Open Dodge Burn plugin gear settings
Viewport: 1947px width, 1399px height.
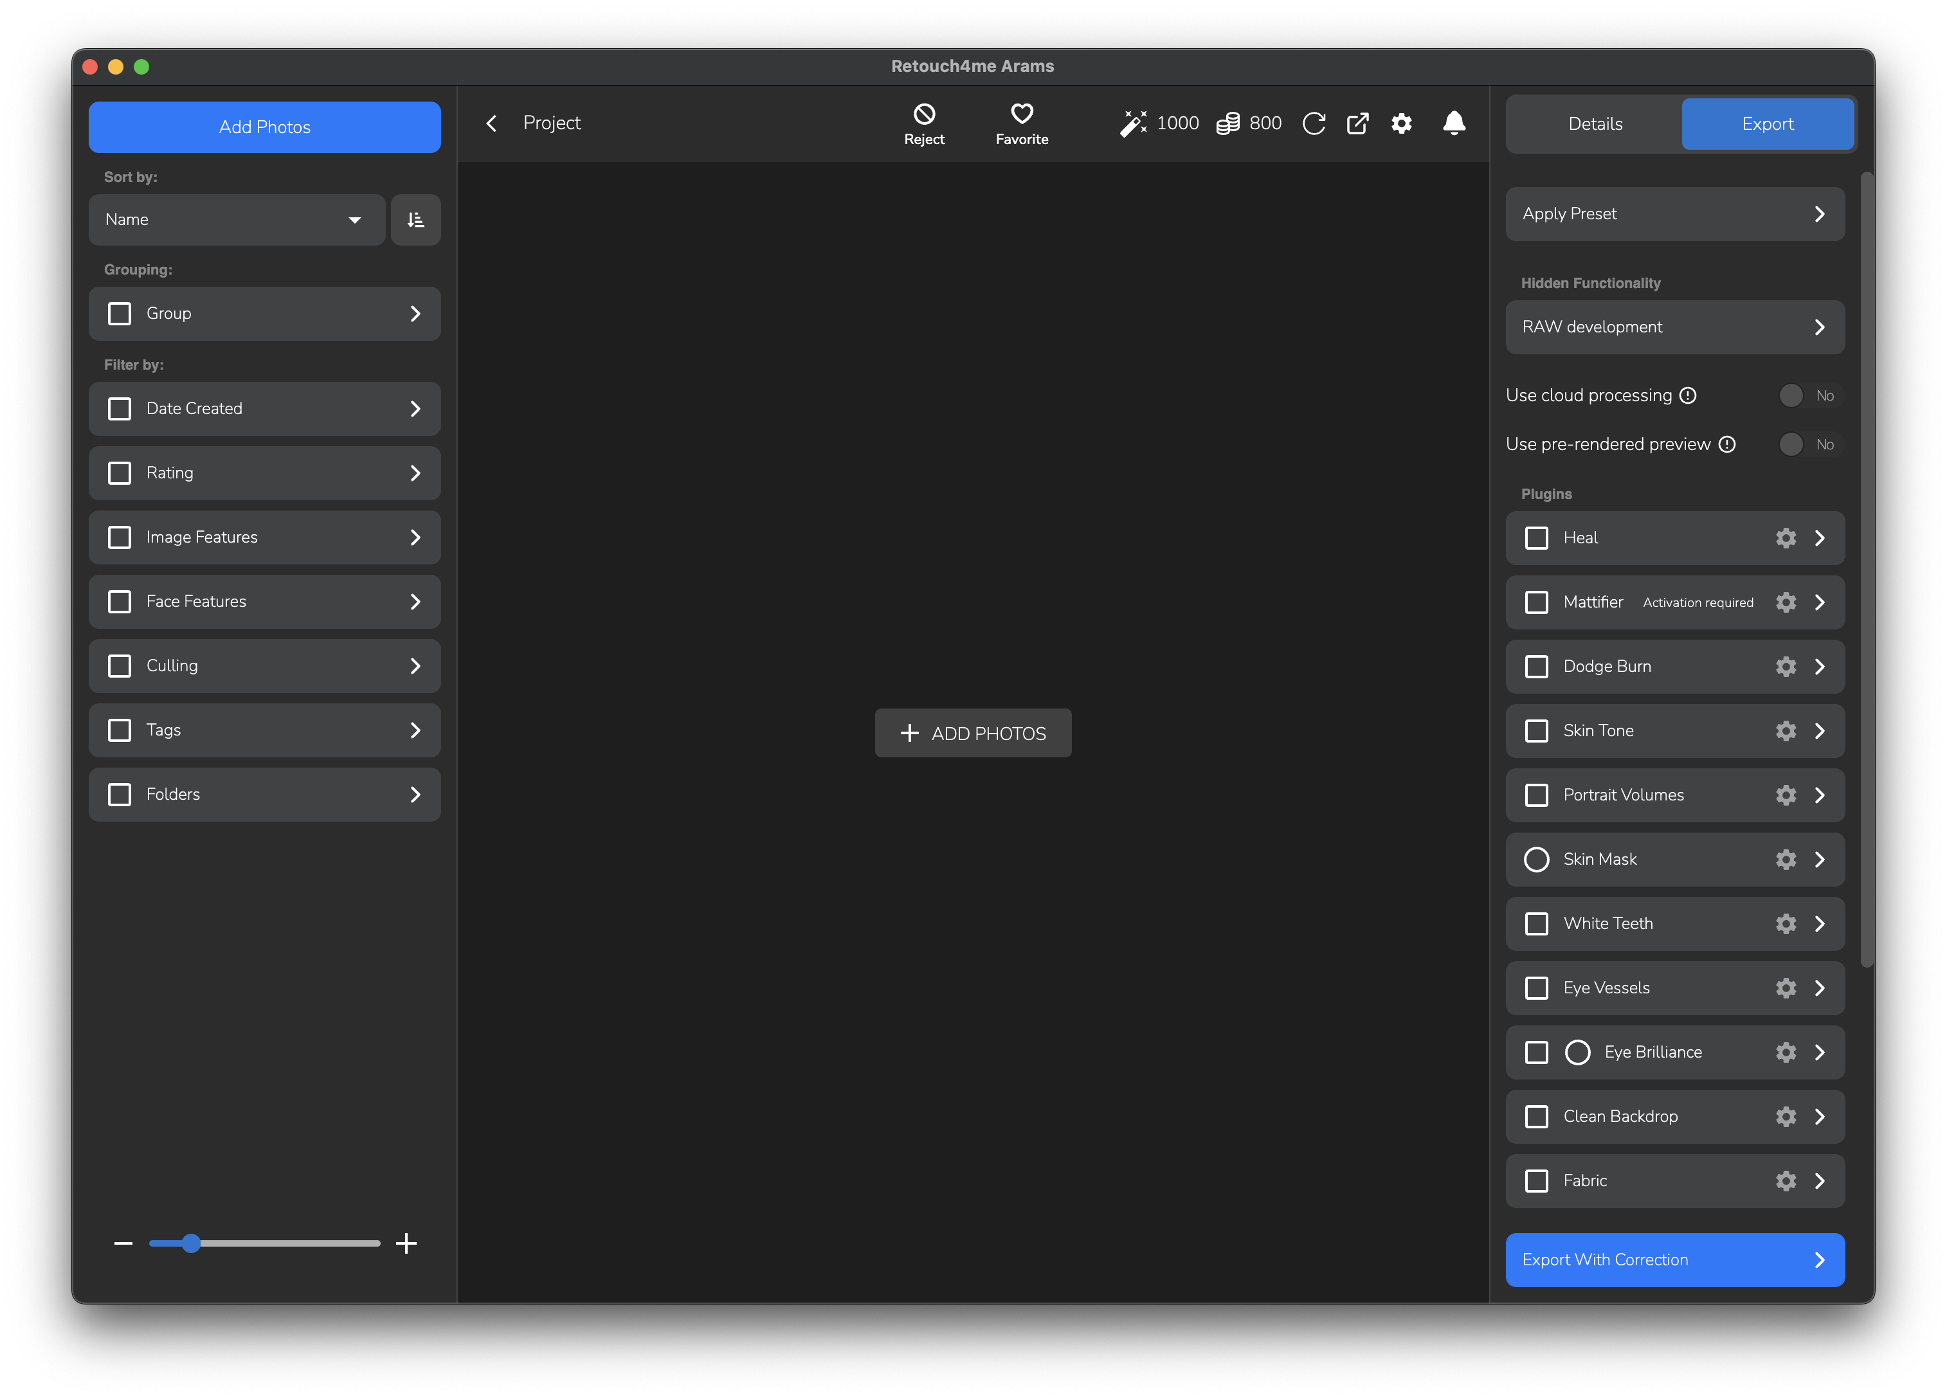[x=1786, y=667]
